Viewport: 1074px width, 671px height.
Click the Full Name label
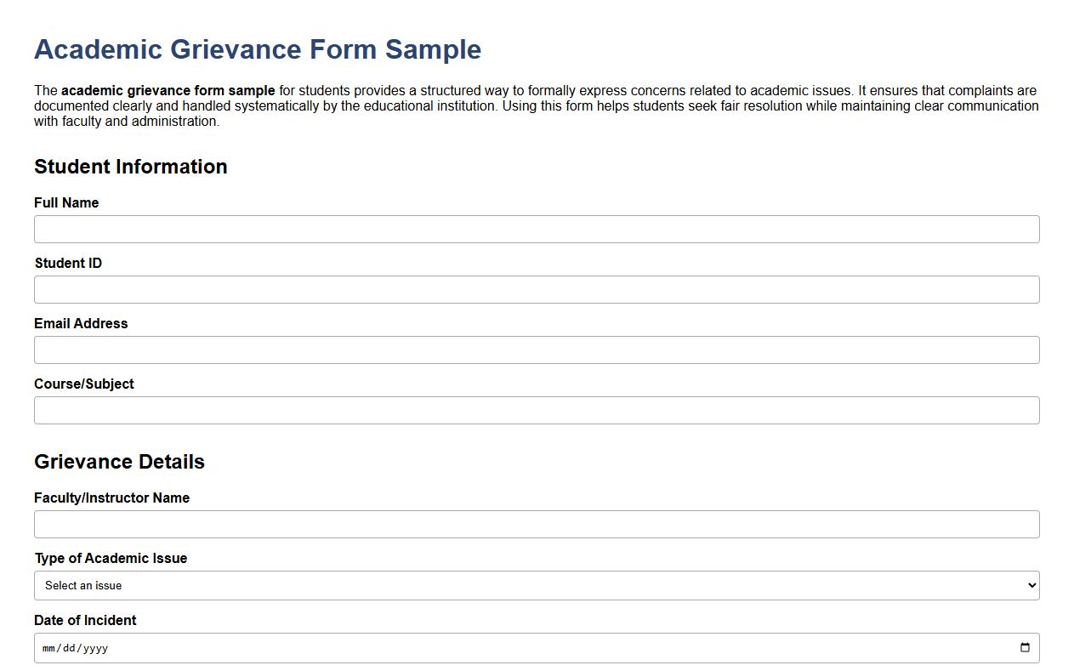tap(65, 202)
